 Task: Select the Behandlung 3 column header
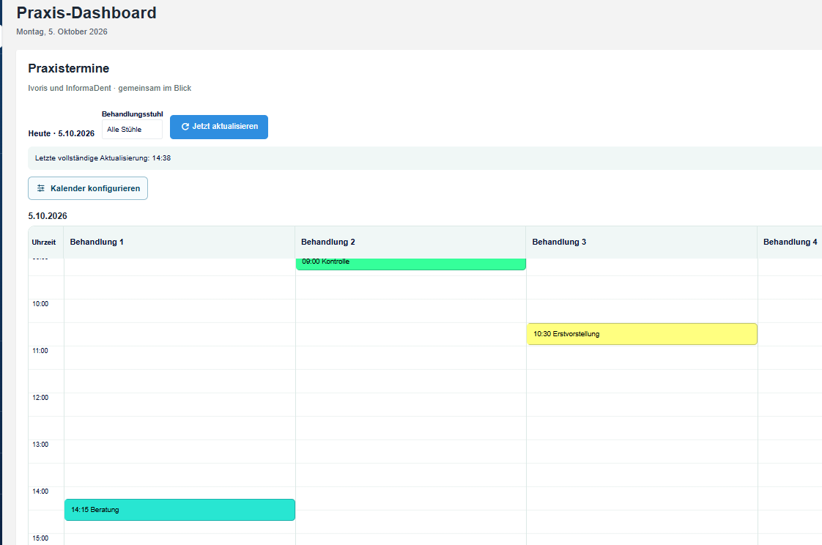pos(642,242)
